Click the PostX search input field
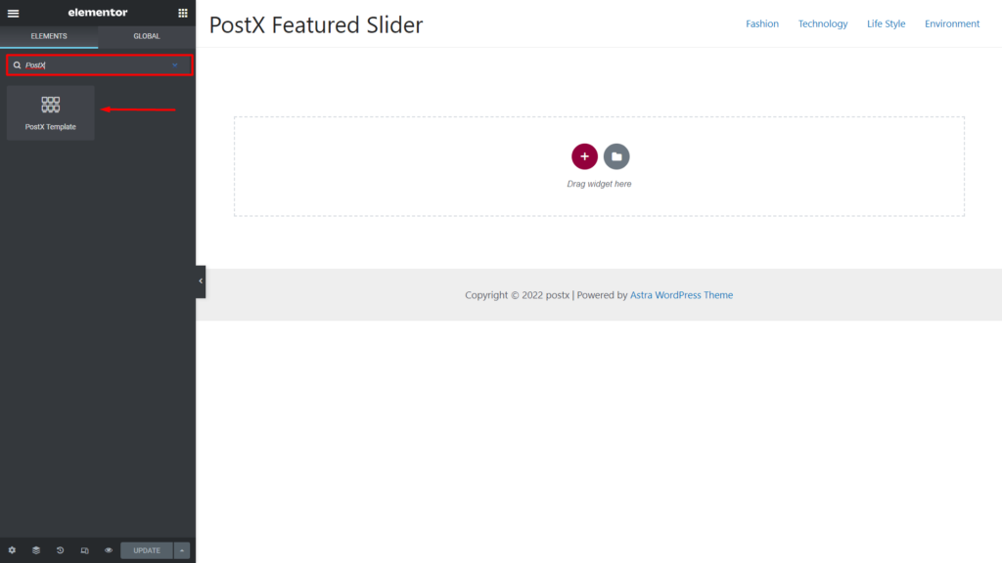Screen dimensions: 1002x563 click(x=99, y=65)
